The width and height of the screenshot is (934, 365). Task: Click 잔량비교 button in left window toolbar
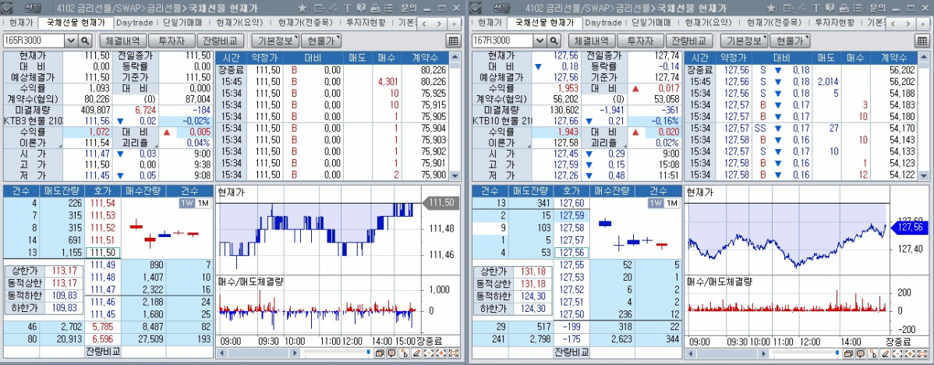click(x=220, y=41)
